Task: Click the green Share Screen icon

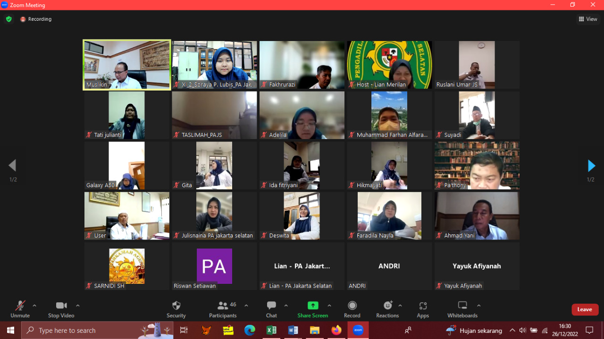Action: (x=312, y=306)
